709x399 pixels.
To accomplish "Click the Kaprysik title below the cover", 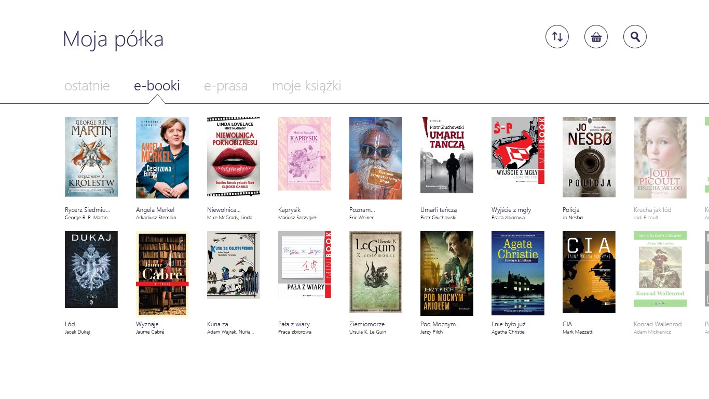I will tap(289, 210).
